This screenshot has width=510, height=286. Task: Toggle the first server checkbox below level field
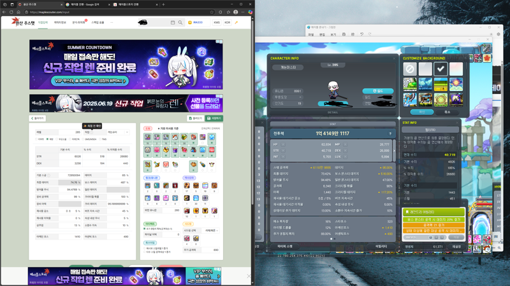(x=37, y=139)
